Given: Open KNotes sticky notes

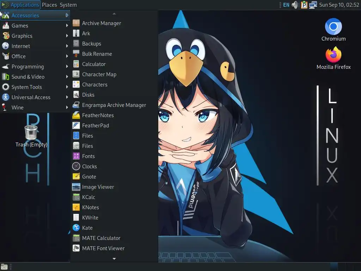Looking at the screenshot, I should pos(114,207).
